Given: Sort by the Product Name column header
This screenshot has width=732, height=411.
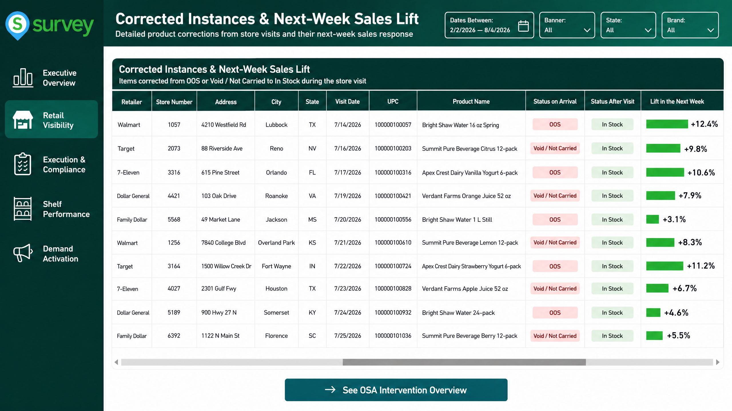Looking at the screenshot, I should (471, 101).
